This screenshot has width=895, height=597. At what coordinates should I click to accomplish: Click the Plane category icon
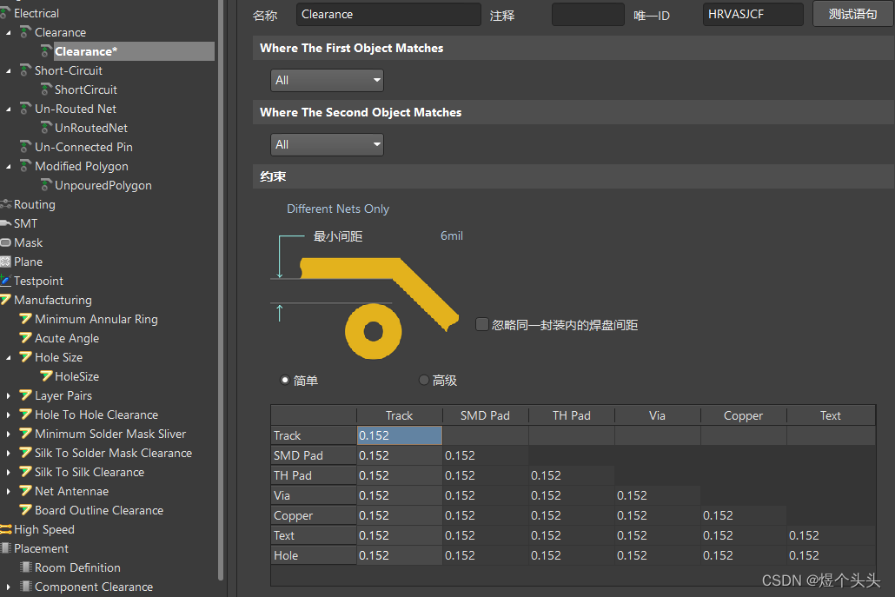(6, 262)
